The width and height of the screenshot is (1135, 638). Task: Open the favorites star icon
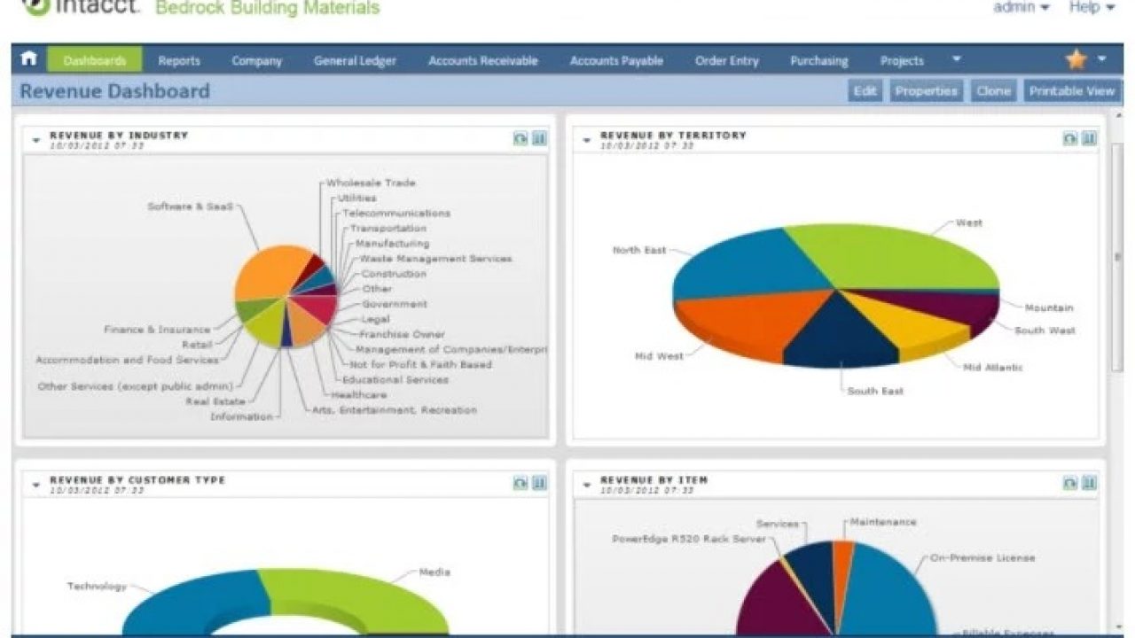[1076, 59]
